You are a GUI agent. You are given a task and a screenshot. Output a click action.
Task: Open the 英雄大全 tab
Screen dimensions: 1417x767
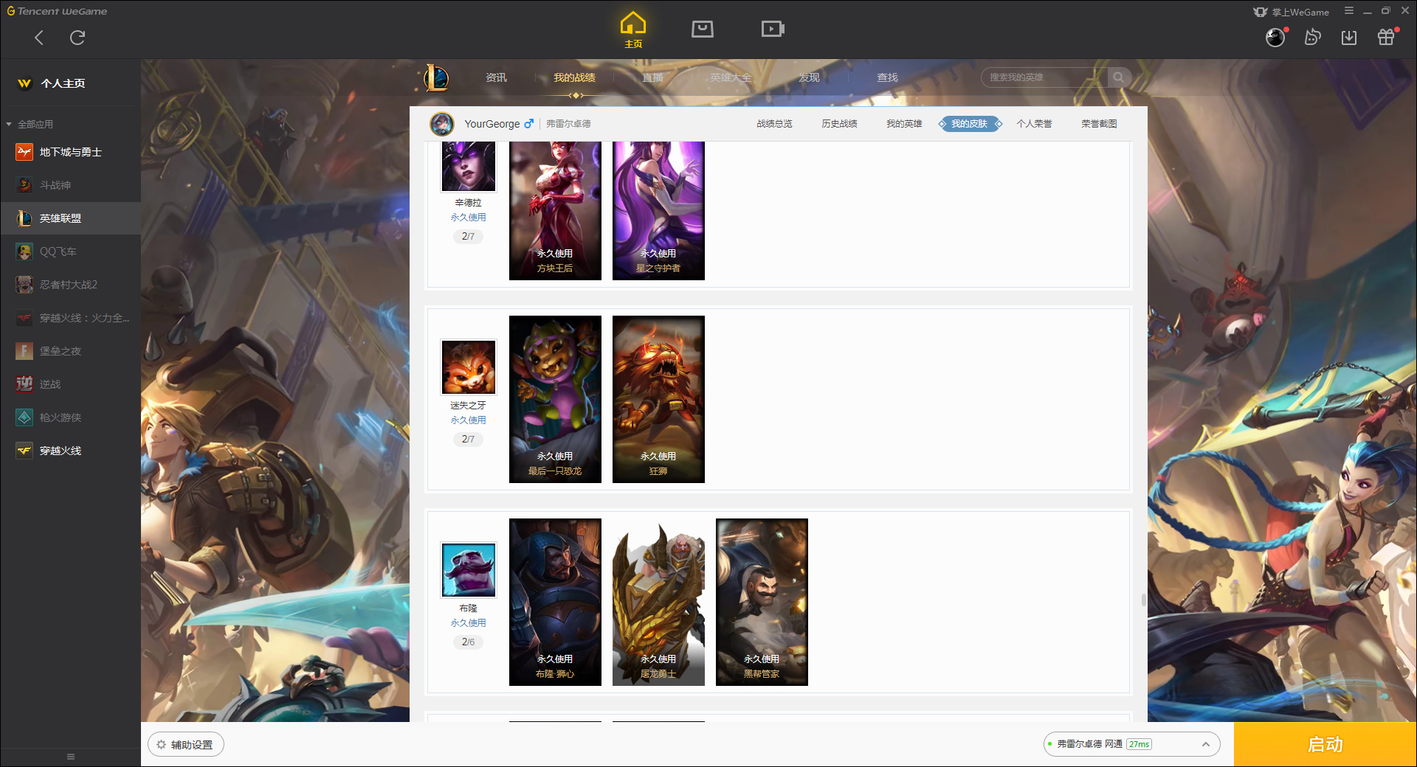[x=731, y=77]
